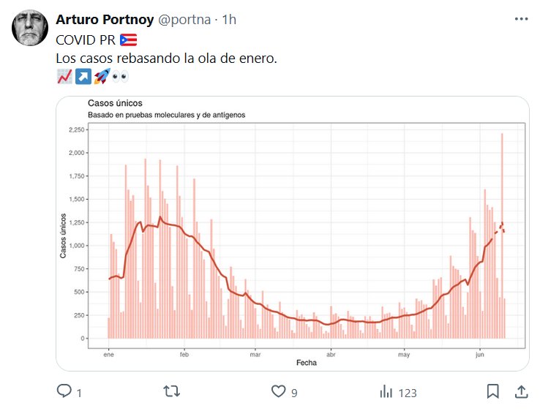Open Arturo Portnoy's profile avatar
Image resolution: width=540 pixels, height=411 pixels.
coord(30,30)
